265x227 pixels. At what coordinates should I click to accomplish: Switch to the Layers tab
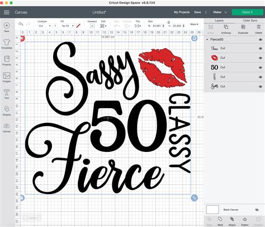[x=219, y=21]
